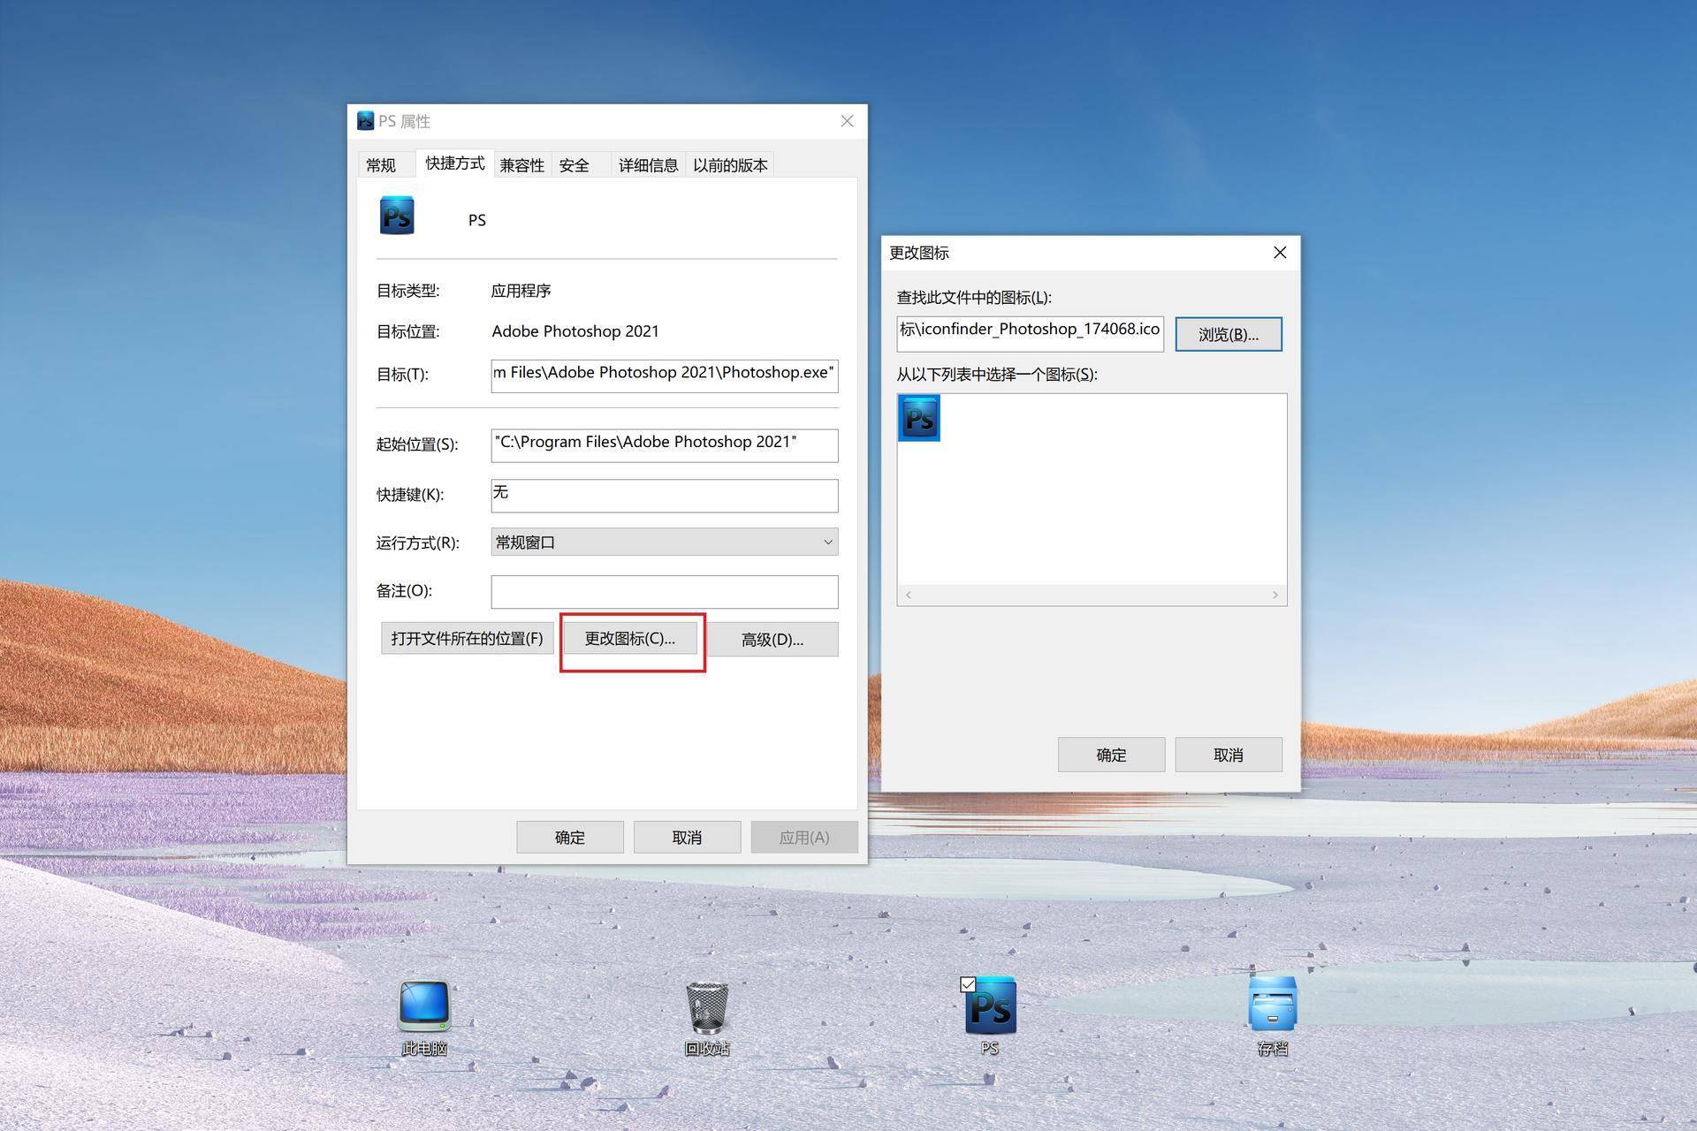Screen dimensions: 1697x1131
Task: Click the 更改图标 button
Action: [x=629, y=638]
